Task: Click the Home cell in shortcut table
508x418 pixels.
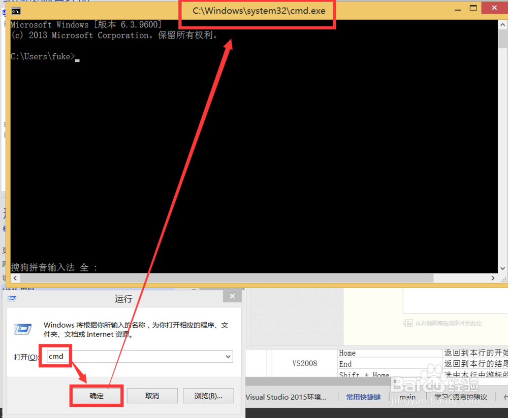Action: [390, 353]
